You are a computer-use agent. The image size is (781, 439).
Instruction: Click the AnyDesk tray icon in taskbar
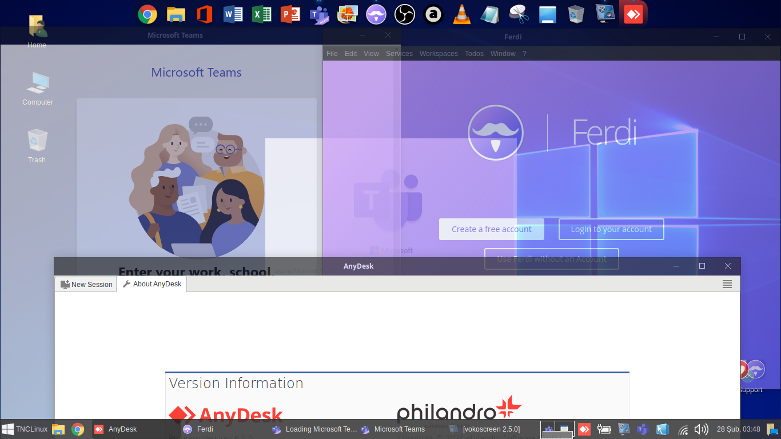click(x=584, y=429)
